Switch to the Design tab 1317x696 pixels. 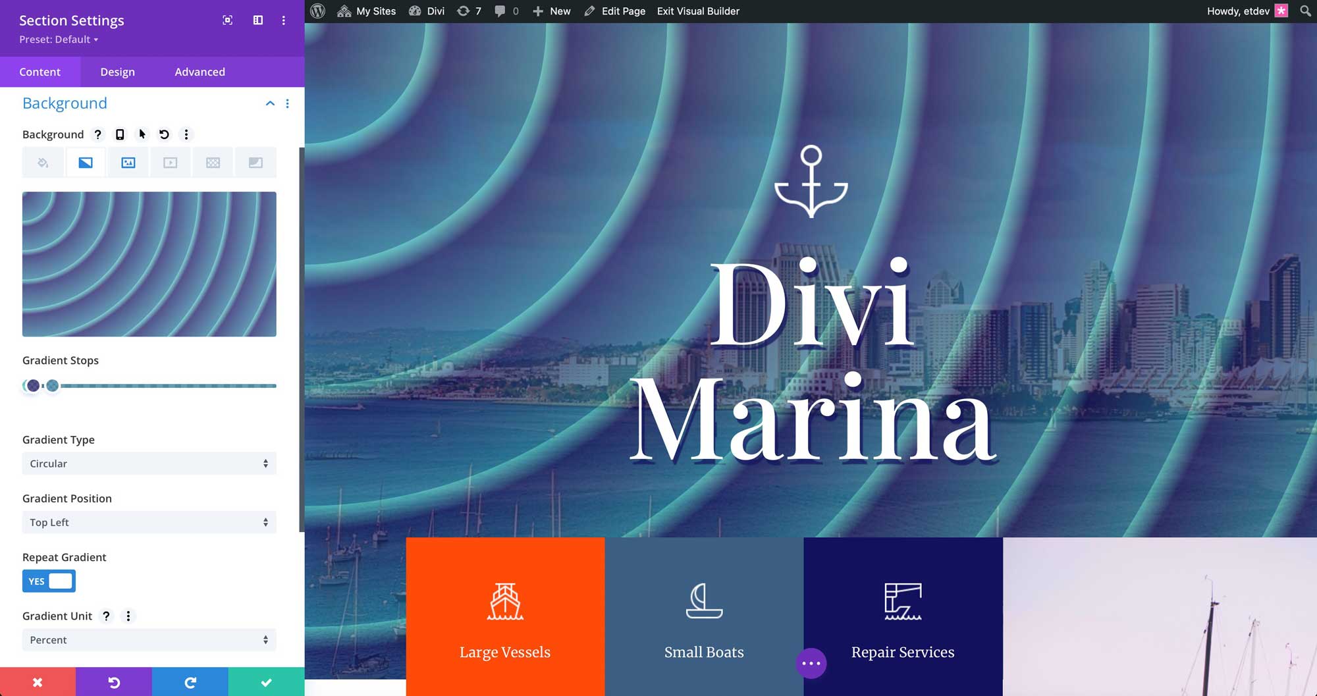pyautogui.click(x=117, y=72)
